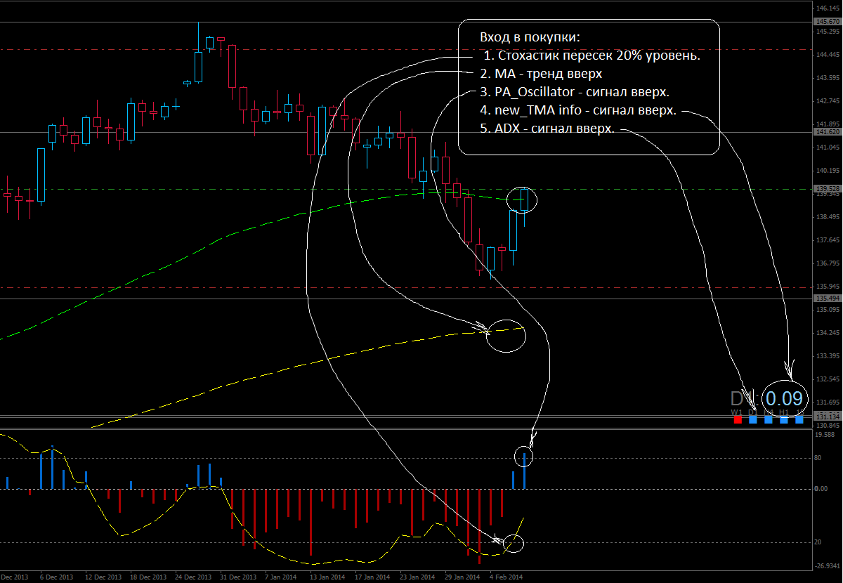Click the 144.445 price scale label
The height and width of the screenshot is (583, 843).
828,55
